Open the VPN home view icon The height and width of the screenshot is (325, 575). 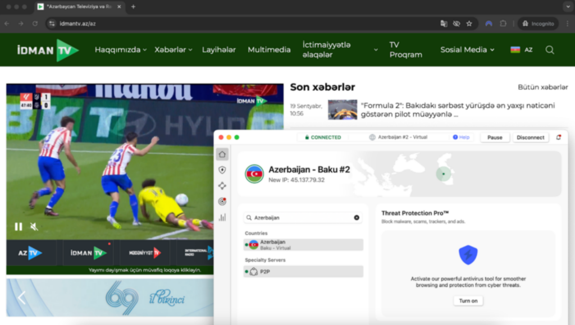pos(222,154)
